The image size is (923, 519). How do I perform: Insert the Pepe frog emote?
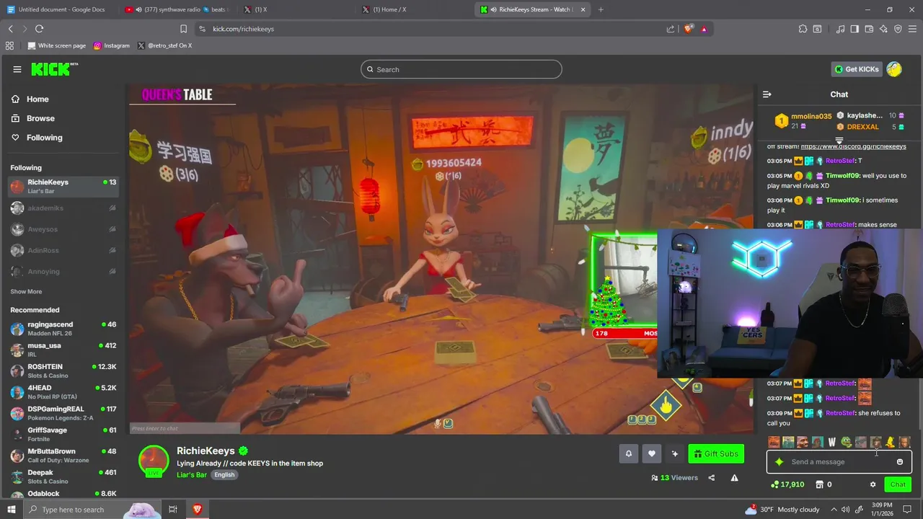[x=846, y=442]
